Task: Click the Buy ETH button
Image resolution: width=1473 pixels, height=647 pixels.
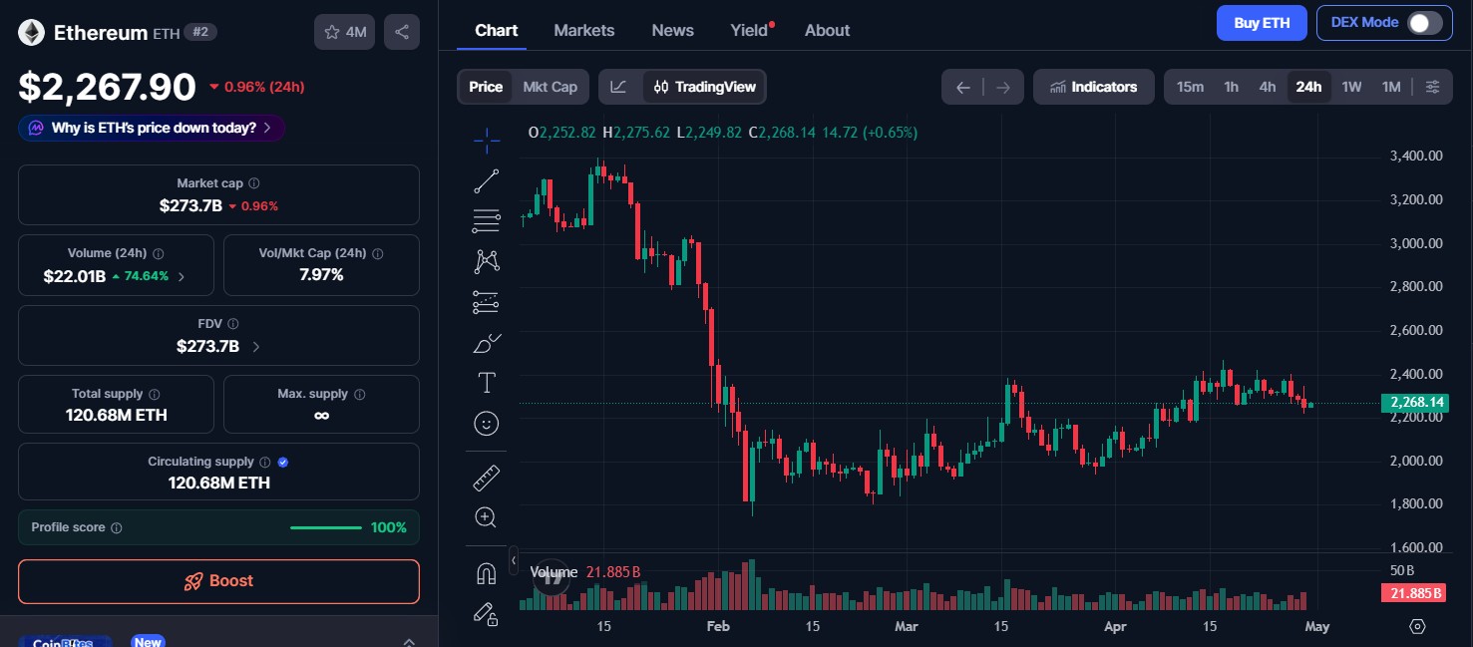Action: 1261,22
